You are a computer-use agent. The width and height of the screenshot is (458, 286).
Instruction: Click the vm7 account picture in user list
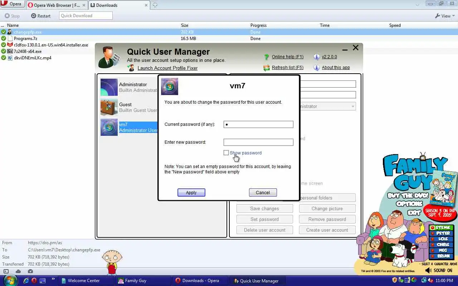point(109,127)
